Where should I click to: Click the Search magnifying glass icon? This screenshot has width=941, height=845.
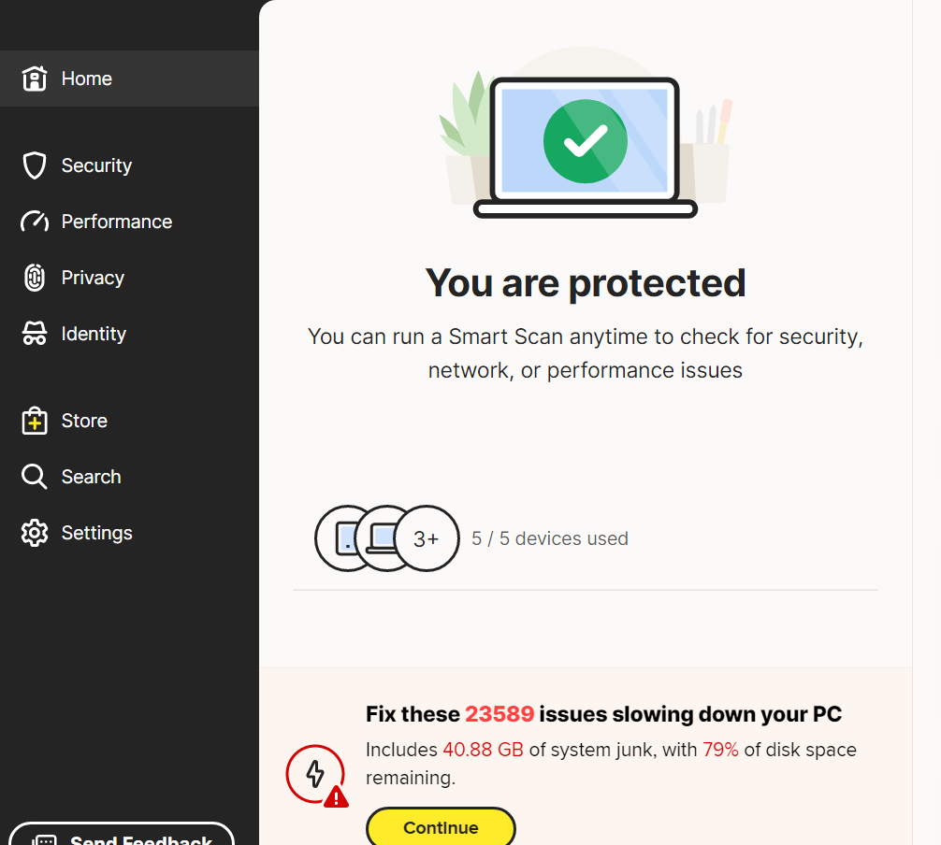click(x=35, y=477)
